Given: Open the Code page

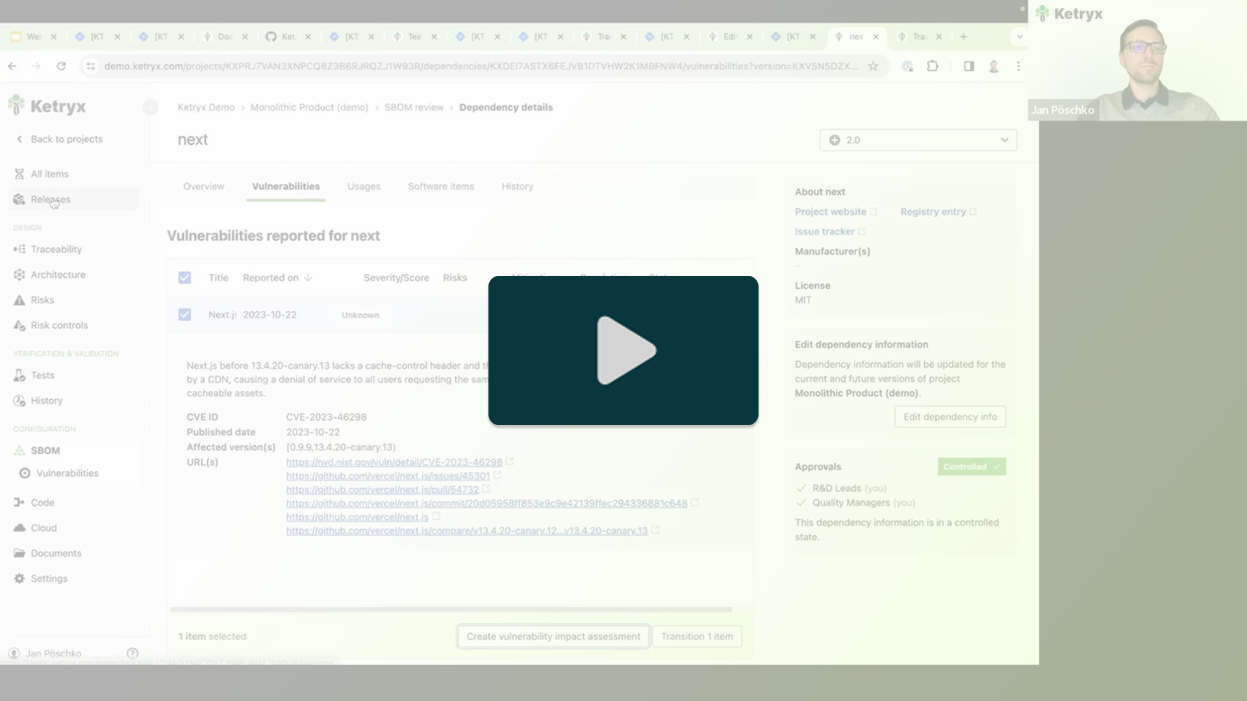Looking at the screenshot, I should pyautogui.click(x=42, y=502).
